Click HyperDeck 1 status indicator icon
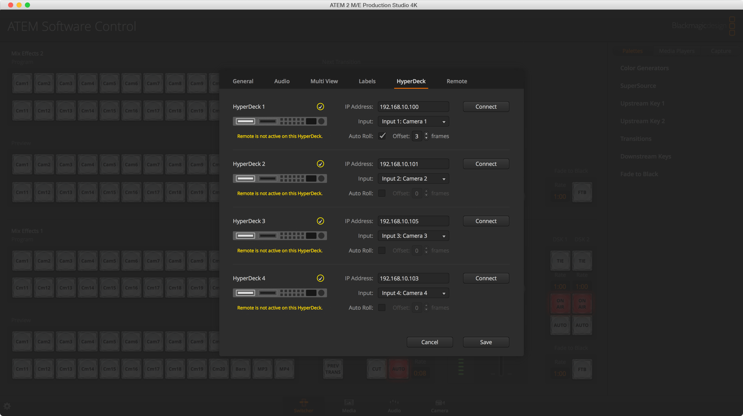 (x=320, y=107)
